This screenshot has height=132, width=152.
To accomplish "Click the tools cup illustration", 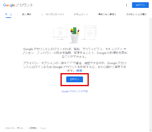I will [x=75, y=35].
